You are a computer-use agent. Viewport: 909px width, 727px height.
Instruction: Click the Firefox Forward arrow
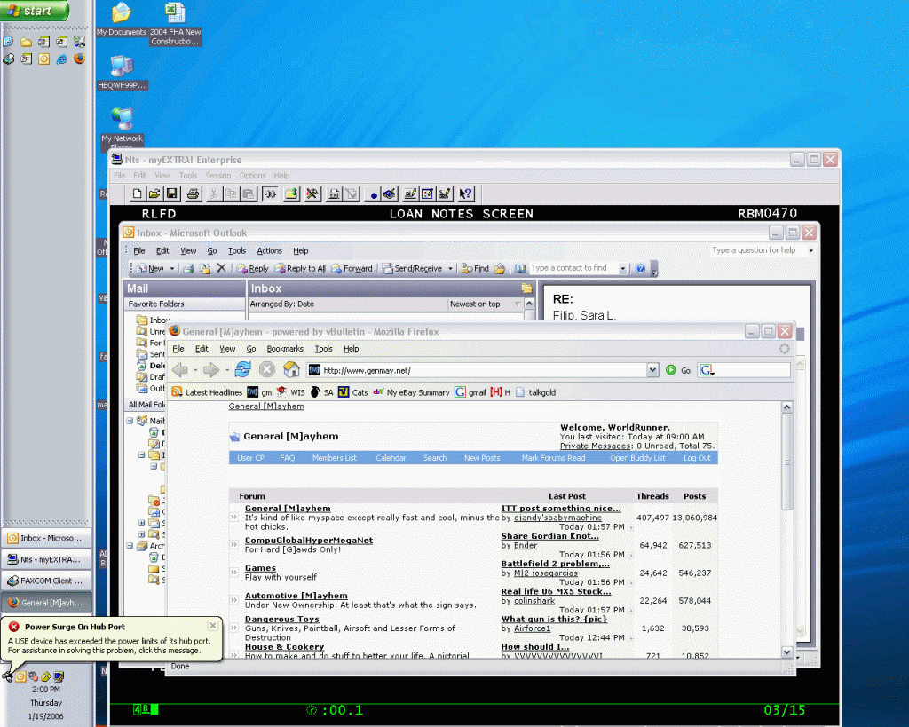pos(211,370)
